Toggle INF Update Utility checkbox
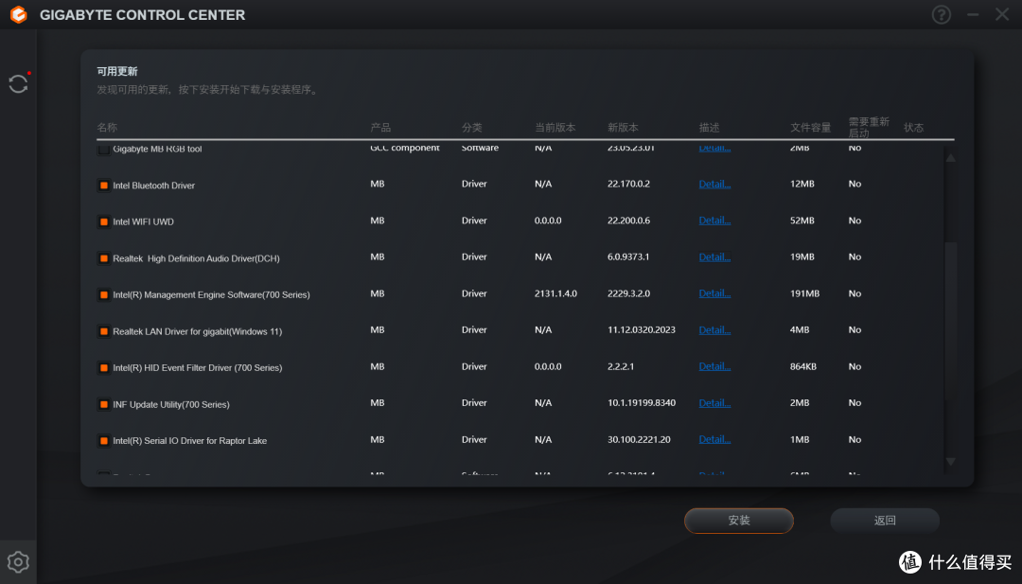 [104, 405]
